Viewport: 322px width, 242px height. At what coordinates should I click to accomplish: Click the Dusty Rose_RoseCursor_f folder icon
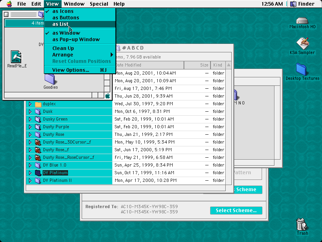[x=38, y=157]
